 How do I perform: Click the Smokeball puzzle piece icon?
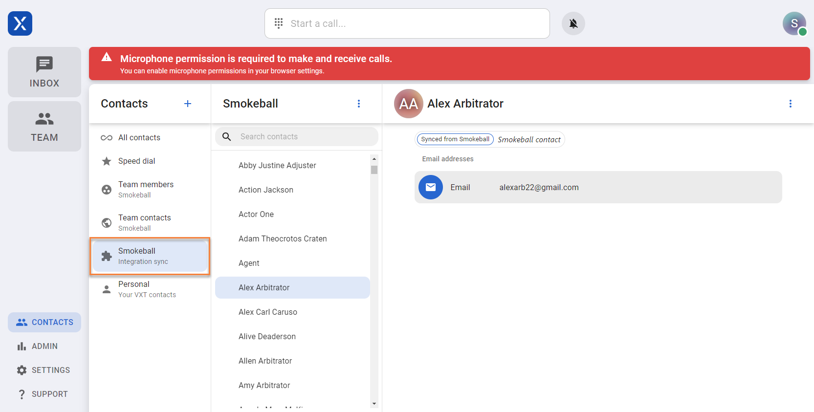[x=107, y=256]
